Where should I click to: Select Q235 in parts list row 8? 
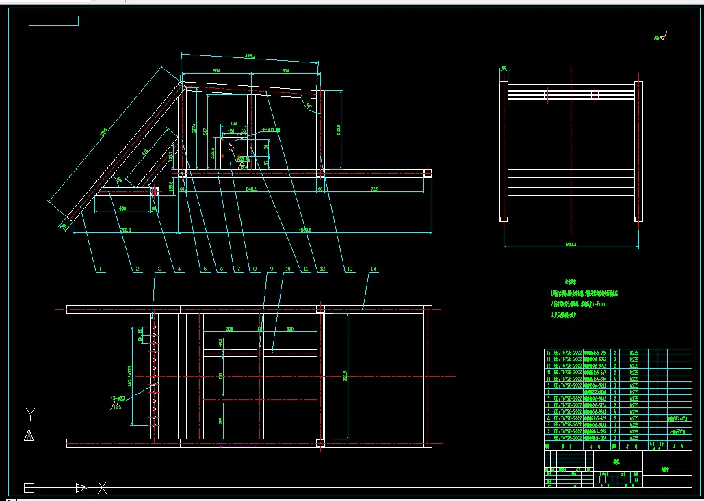click(x=634, y=392)
